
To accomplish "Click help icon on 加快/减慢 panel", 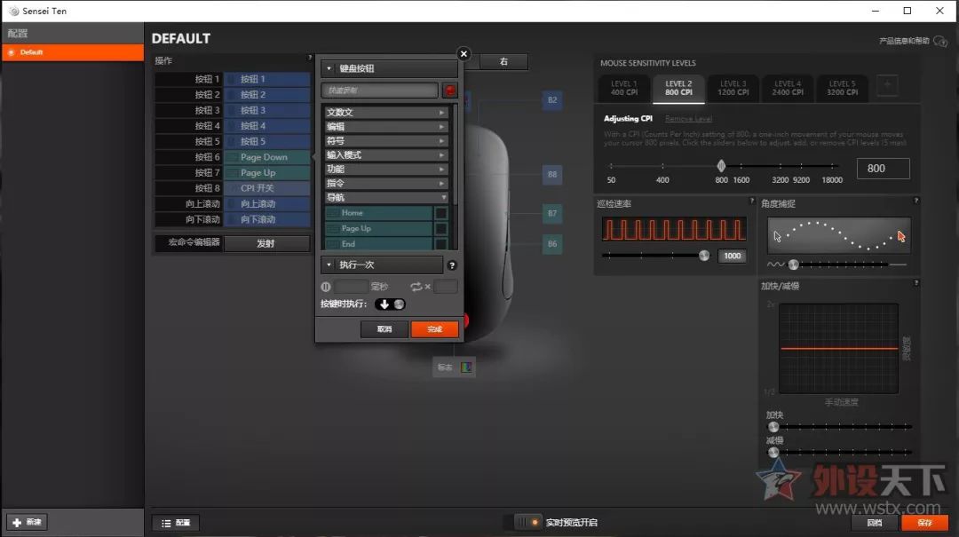I will (915, 283).
